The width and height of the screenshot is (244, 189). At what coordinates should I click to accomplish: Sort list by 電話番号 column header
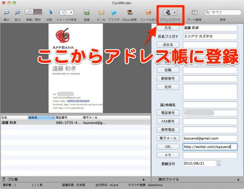69,118
